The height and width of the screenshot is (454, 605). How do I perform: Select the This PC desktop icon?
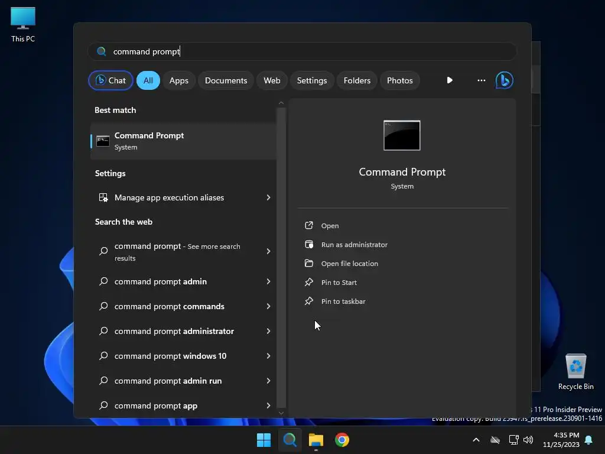(x=23, y=25)
